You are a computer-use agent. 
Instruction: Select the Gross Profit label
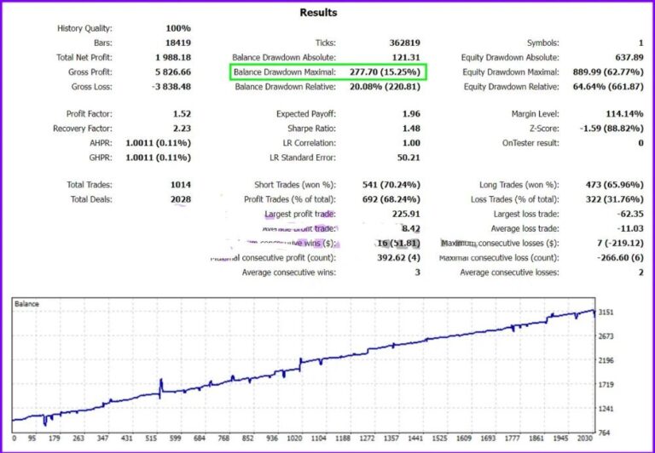(90, 72)
